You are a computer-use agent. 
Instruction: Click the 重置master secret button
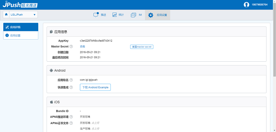coord(142,47)
